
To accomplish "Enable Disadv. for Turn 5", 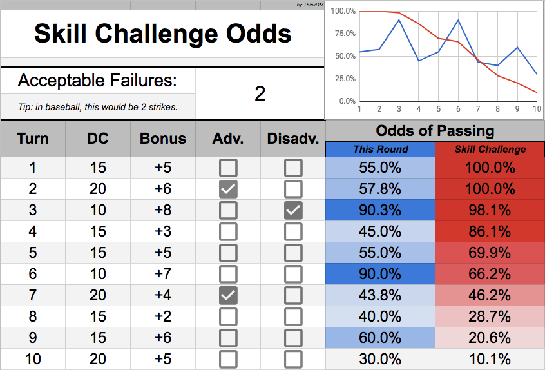I will 293,253.
